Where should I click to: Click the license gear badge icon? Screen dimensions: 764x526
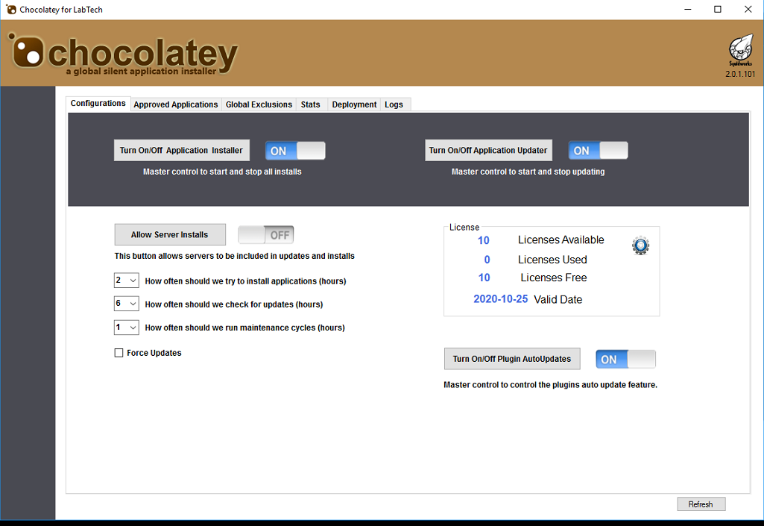tap(640, 245)
